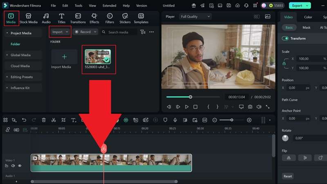Play the video in the player
Viewport: 327px width, 184px height.
click(x=187, y=107)
